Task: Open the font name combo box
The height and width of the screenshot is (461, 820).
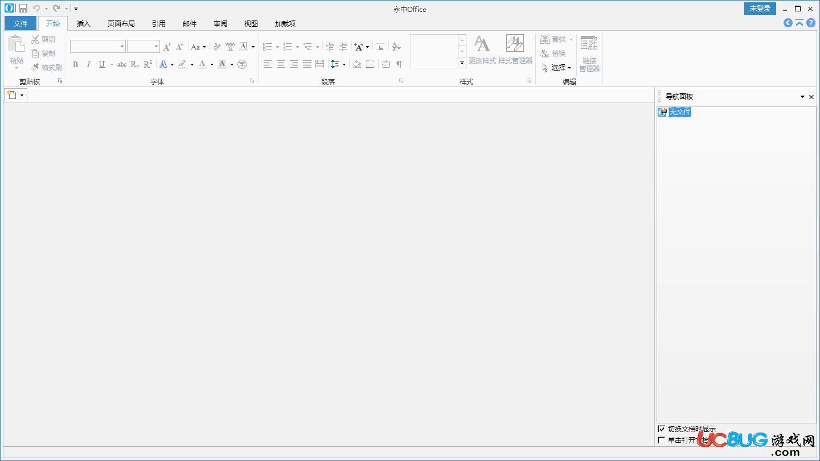Action: 98,47
